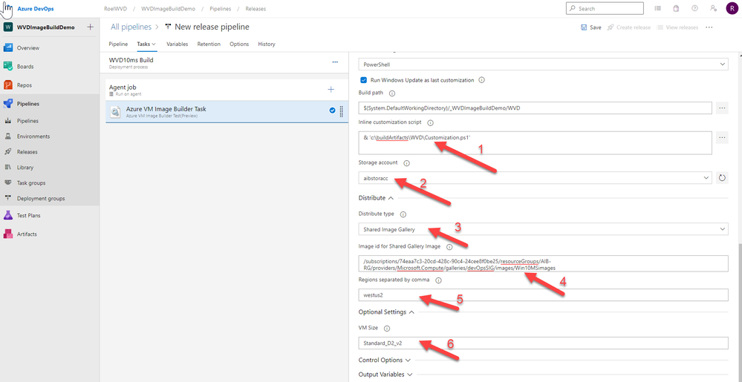This screenshot has height=382, width=742.
Task: Click the Search box
Action: [605, 8]
